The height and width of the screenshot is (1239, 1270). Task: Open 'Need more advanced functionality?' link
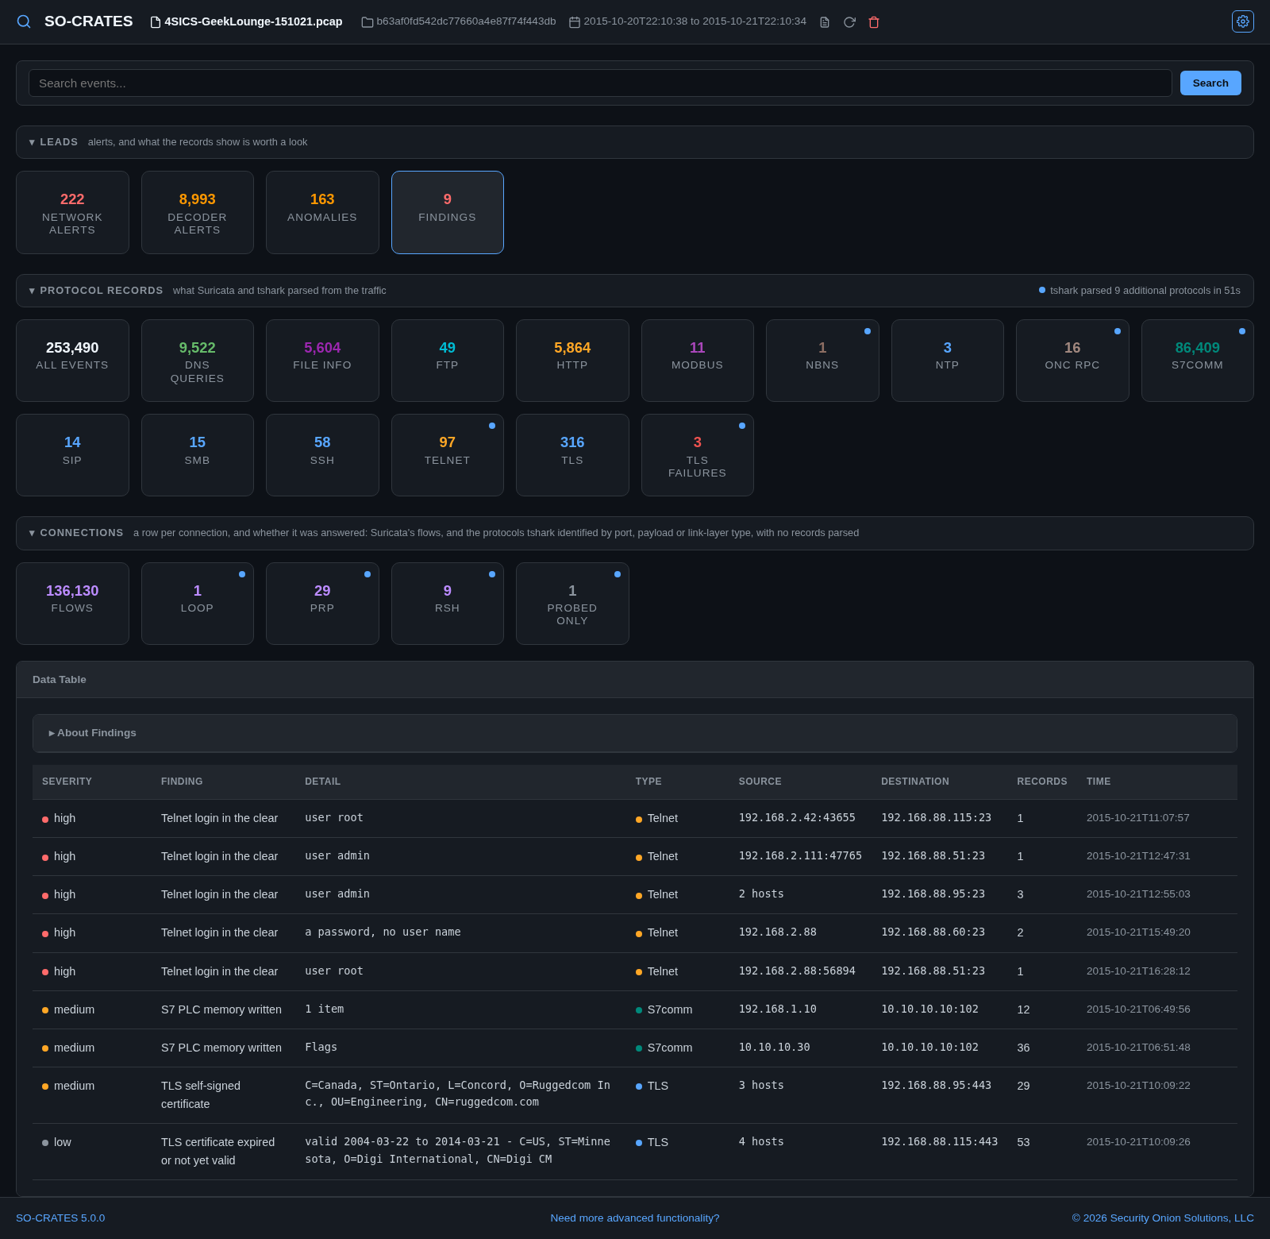click(635, 1218)
